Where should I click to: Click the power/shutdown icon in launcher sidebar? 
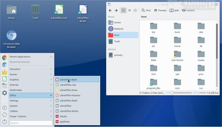(5, 121)
